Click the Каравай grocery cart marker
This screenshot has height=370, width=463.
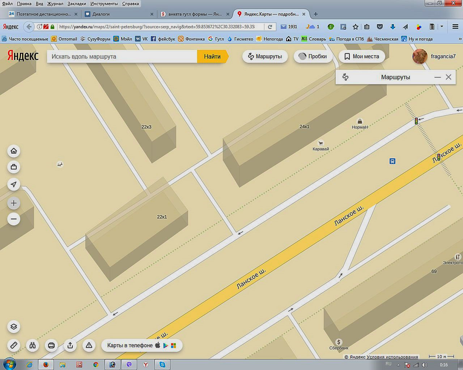[320, 143]
